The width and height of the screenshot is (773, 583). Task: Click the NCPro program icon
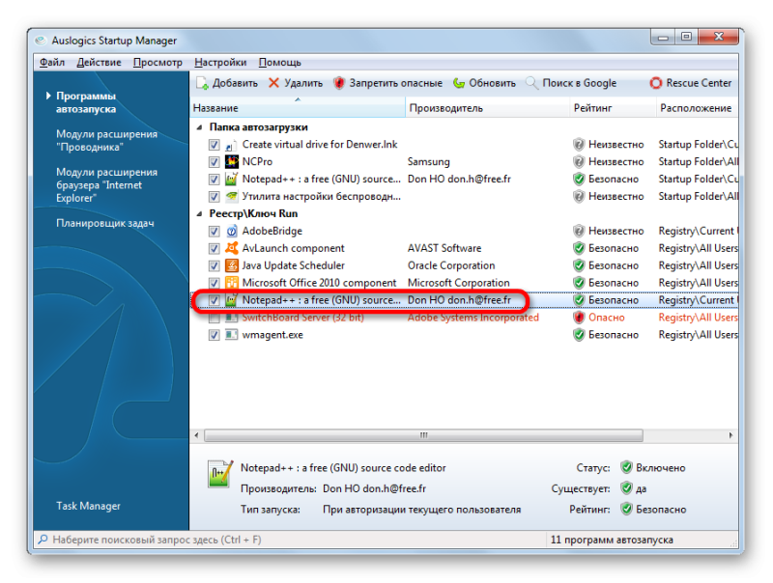[x=231, y=161]
